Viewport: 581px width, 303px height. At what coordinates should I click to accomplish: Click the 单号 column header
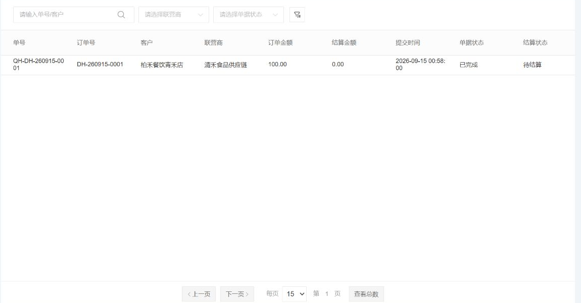(x=19, y=42)
